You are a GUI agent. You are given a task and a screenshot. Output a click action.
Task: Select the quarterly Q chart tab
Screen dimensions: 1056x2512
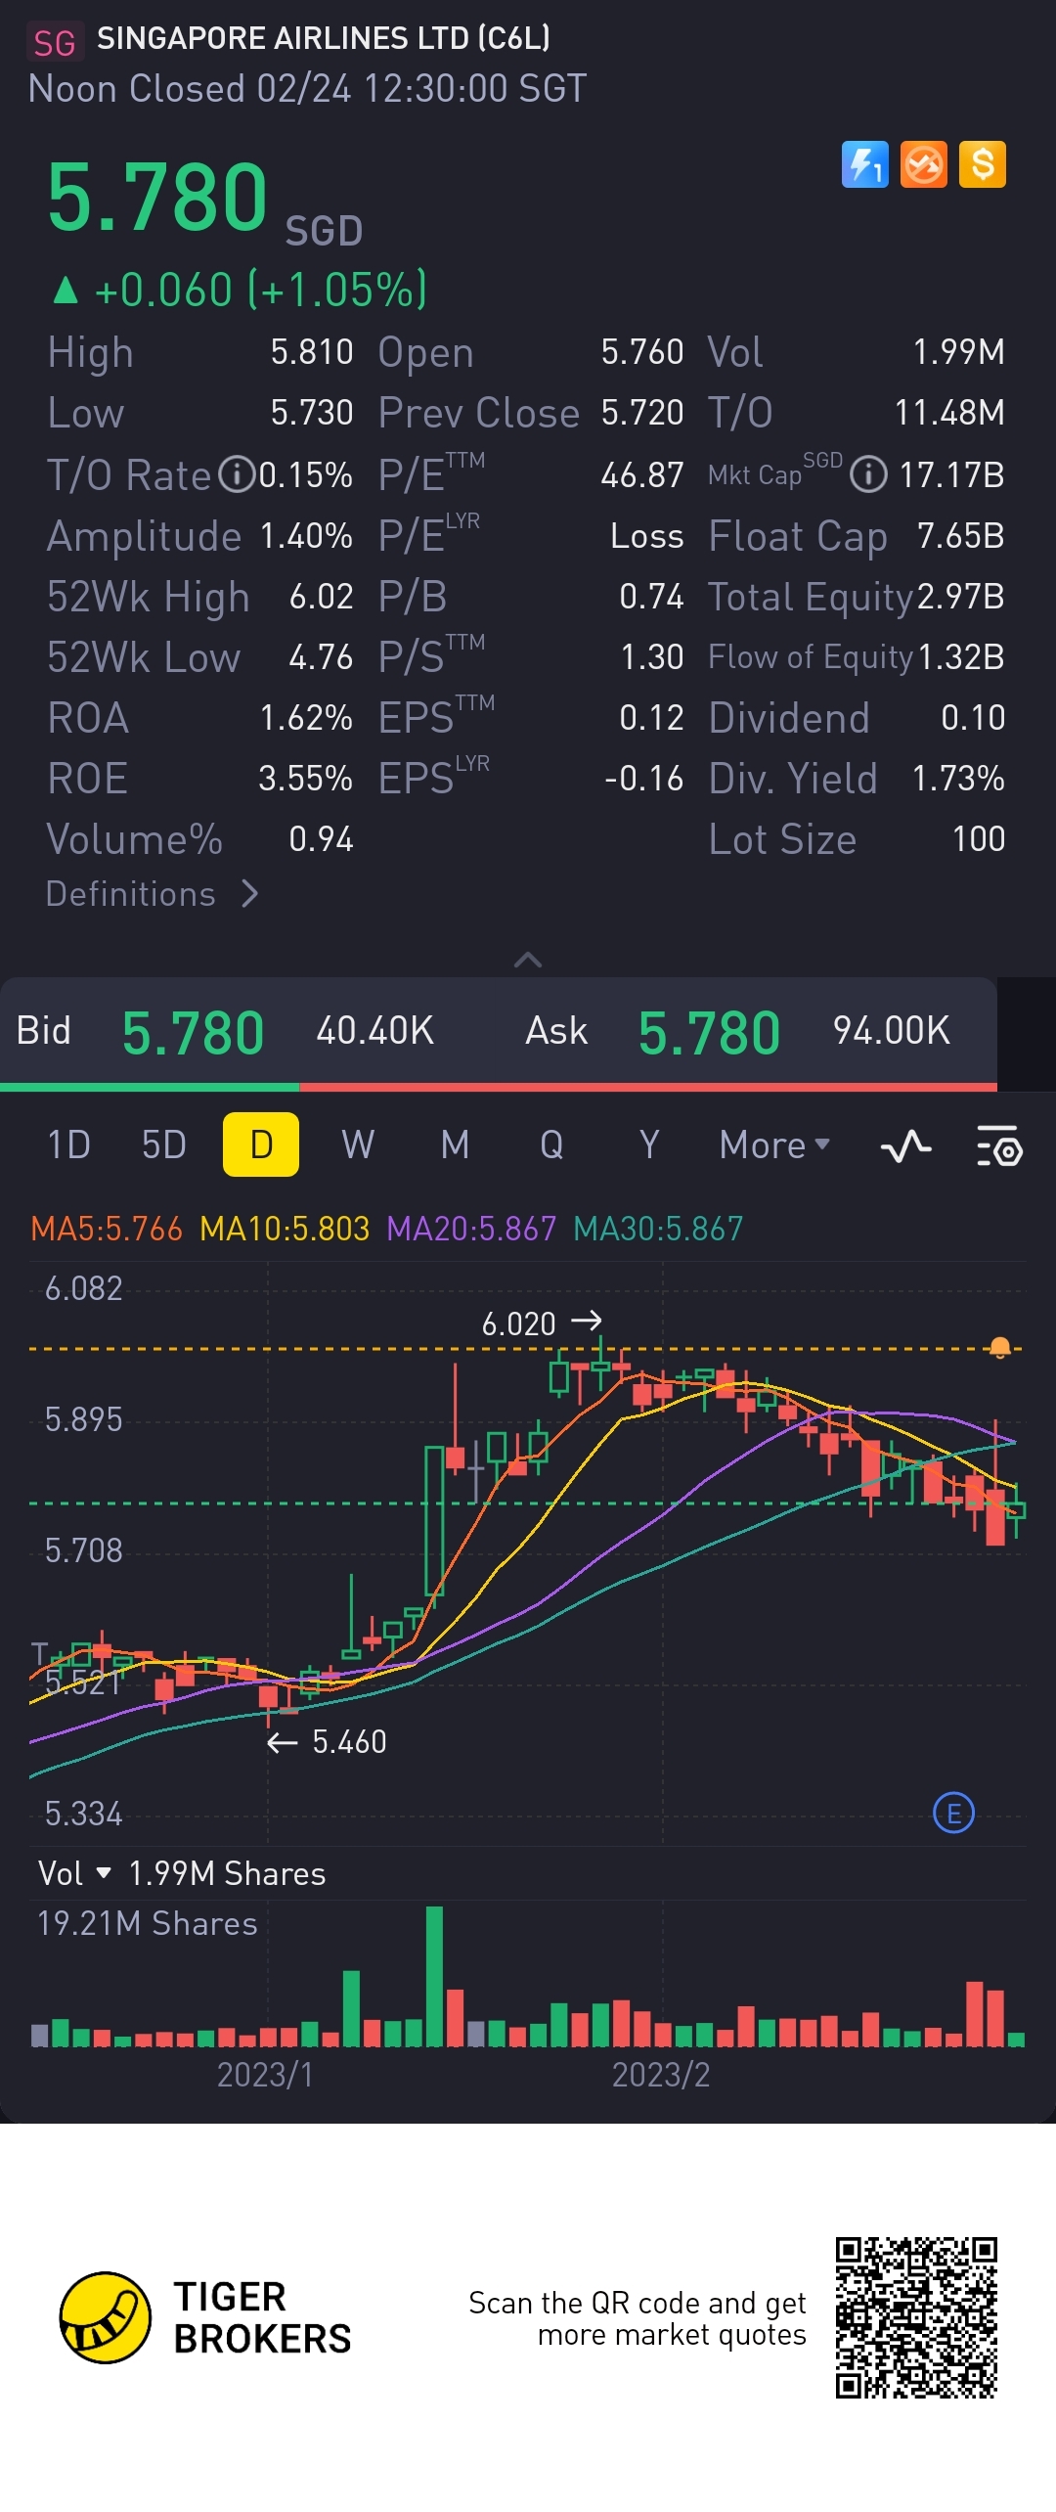(x=551, y=1144)
